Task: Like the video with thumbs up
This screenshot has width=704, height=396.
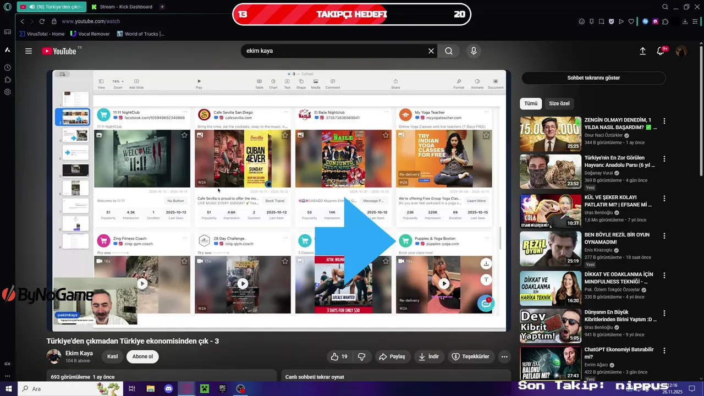Action: click(339, 356)
